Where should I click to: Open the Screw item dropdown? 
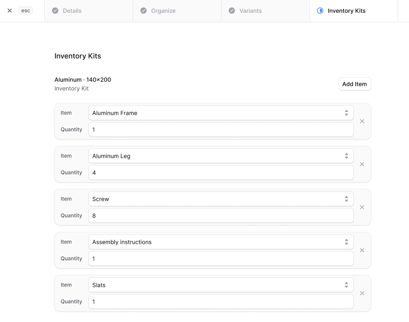coord(221,199)
